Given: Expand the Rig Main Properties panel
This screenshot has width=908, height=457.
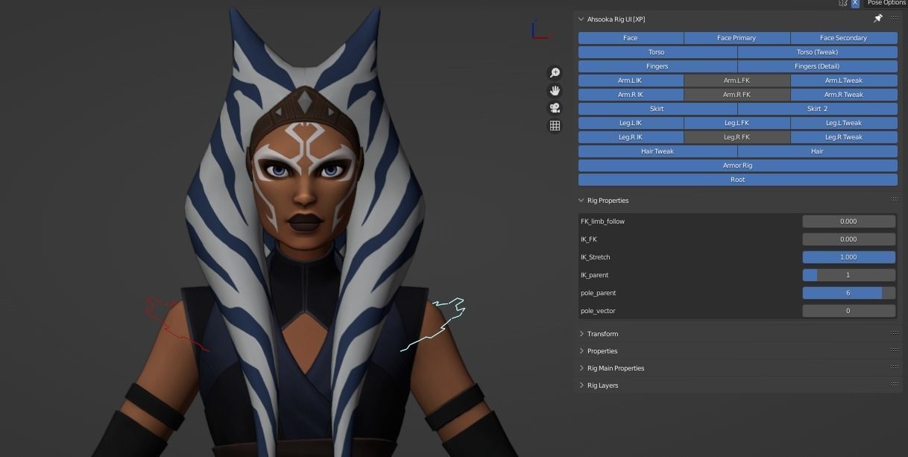Looking at the screenshot, I should coord(581,368).
